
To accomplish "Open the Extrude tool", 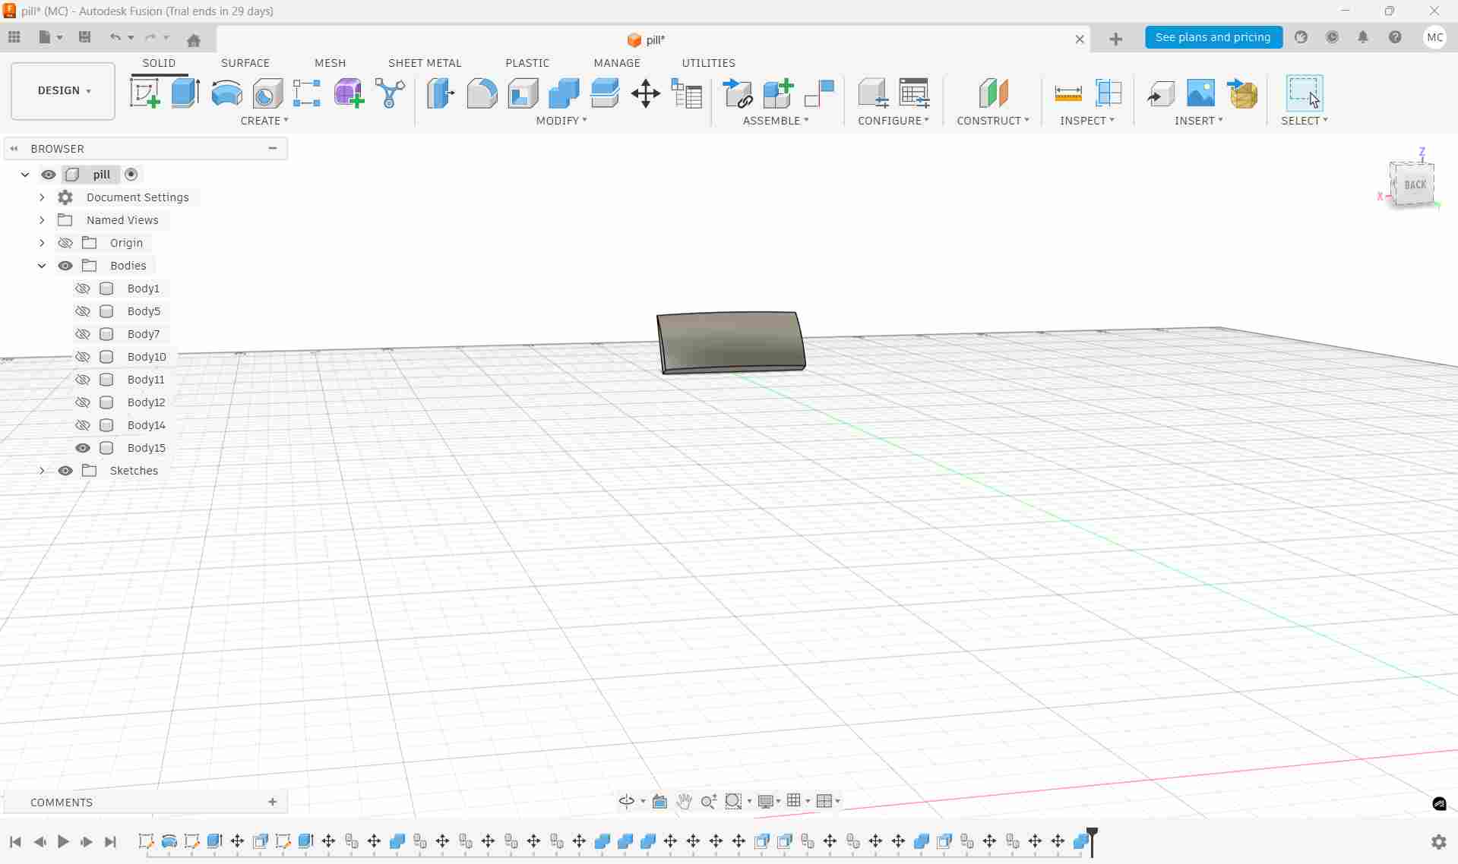I will pos(185,93).
